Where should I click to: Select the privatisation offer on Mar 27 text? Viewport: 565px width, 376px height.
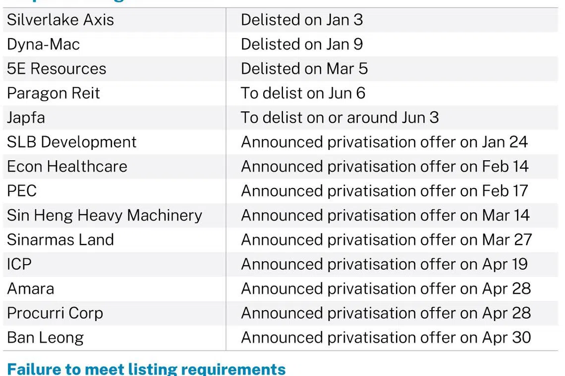[386, 239]
